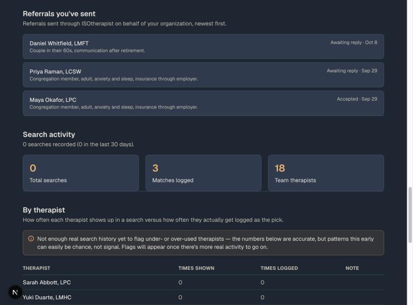This screenshot has height=305, width=413.
Task: Click the 'How often each therapist shows up' description
Action: pos(153,220)
